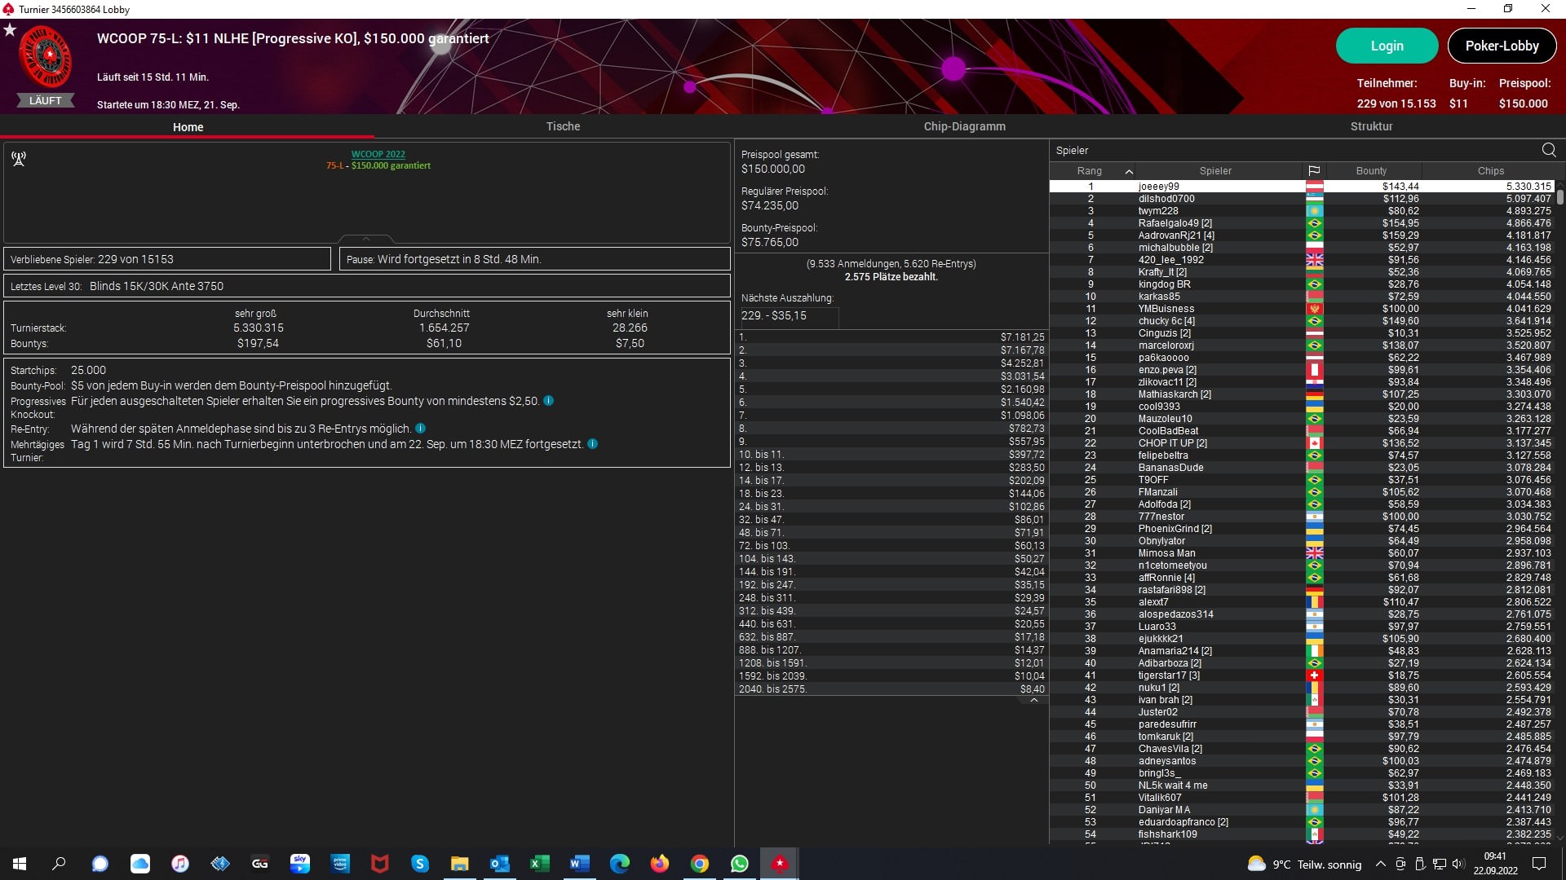Open PokerStars app in taskbar
The width and height of the screenshot is (1566, 880).
tap(780, 864)
